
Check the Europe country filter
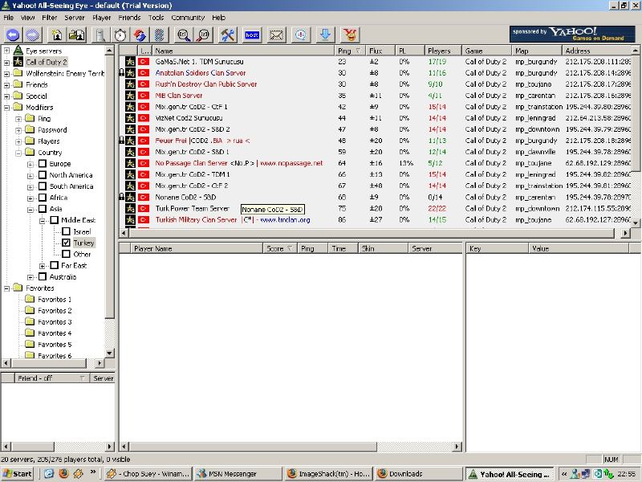point(43,164)
